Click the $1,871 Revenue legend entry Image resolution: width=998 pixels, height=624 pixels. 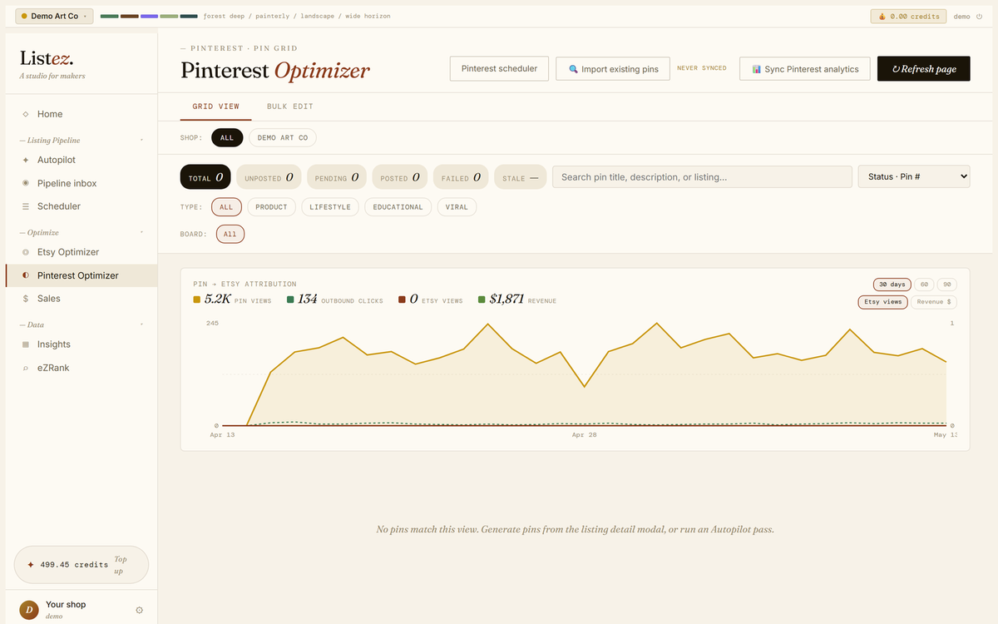[517, 300]
